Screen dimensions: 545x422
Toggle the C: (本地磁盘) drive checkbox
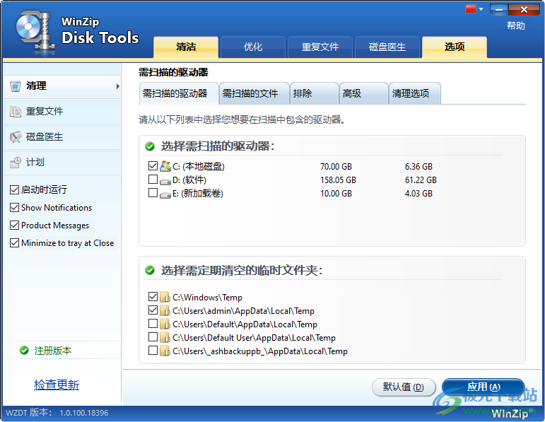pyautogui.click(x=153, y=165)
